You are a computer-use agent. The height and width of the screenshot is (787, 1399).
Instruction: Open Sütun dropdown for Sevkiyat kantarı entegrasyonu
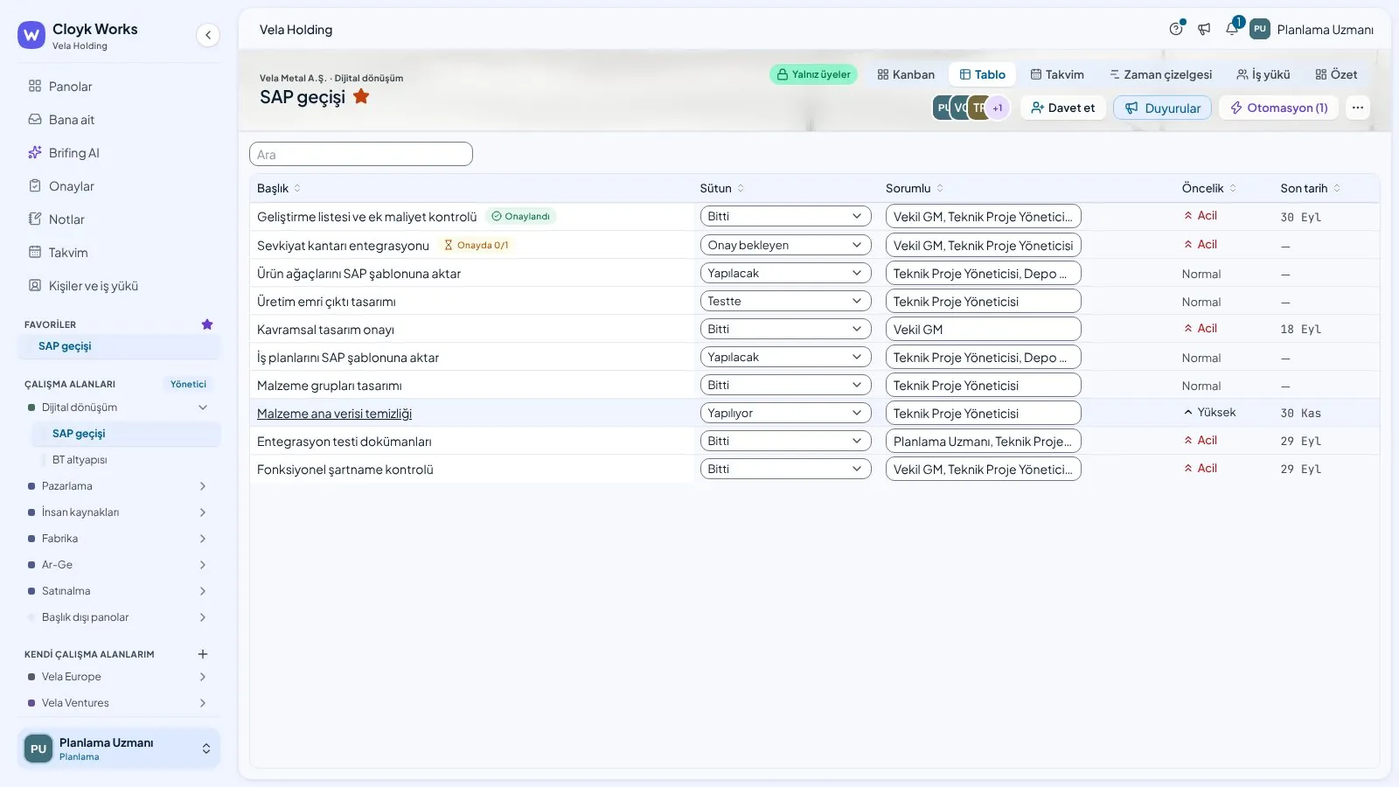coord(785,245)
